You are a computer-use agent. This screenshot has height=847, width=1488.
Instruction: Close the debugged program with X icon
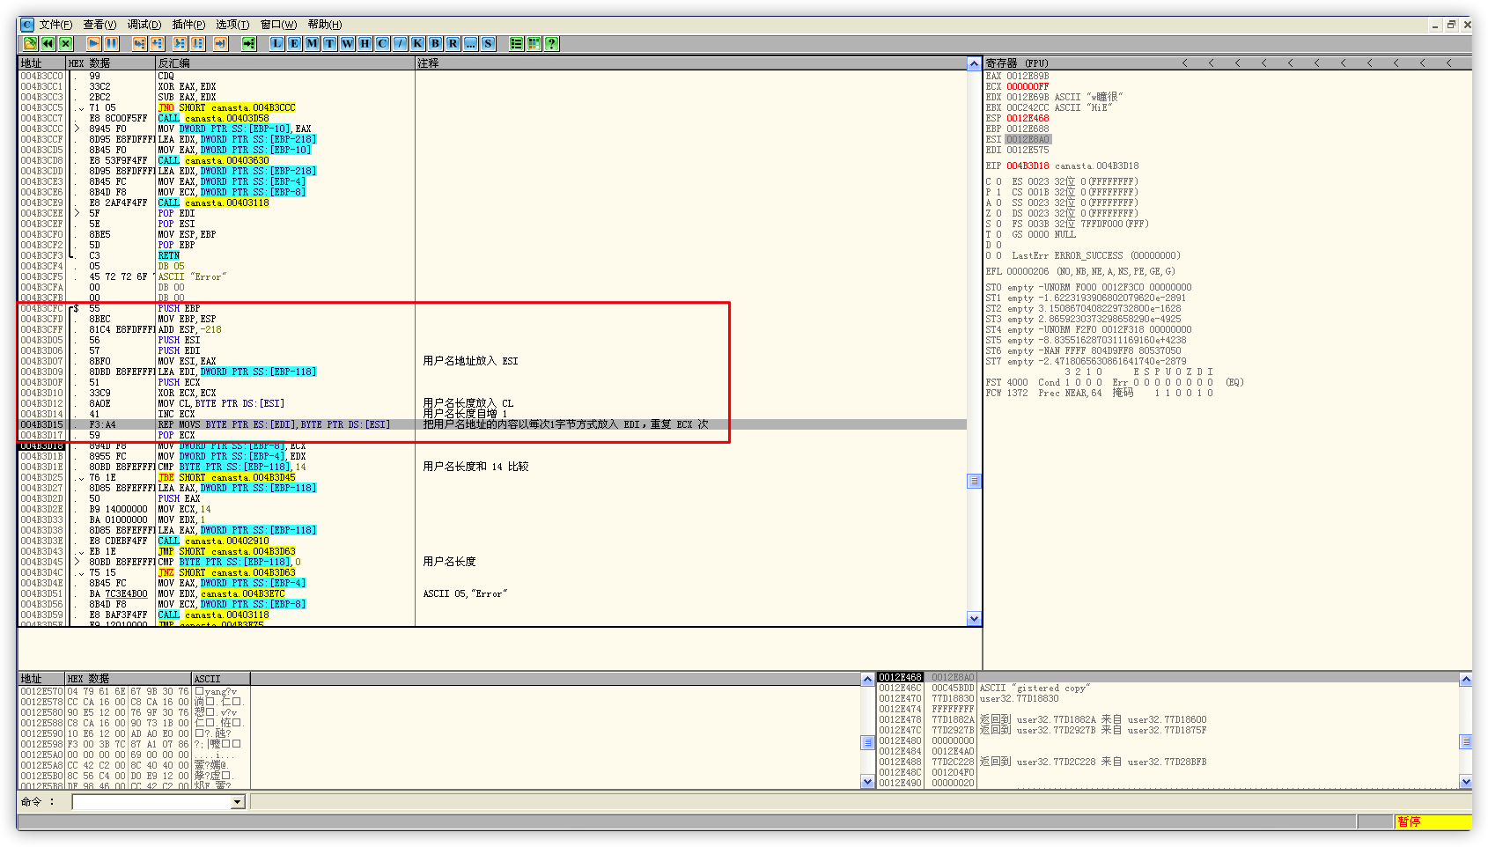tap(65, 43)
